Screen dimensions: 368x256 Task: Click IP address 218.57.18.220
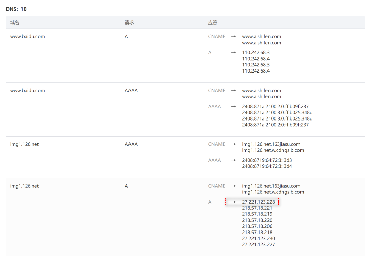(257, 220)
